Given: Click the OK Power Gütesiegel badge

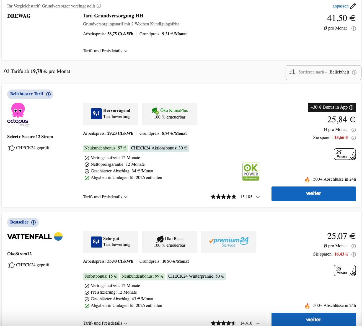Looking at the screenshot, I should [x=251, y=172].
